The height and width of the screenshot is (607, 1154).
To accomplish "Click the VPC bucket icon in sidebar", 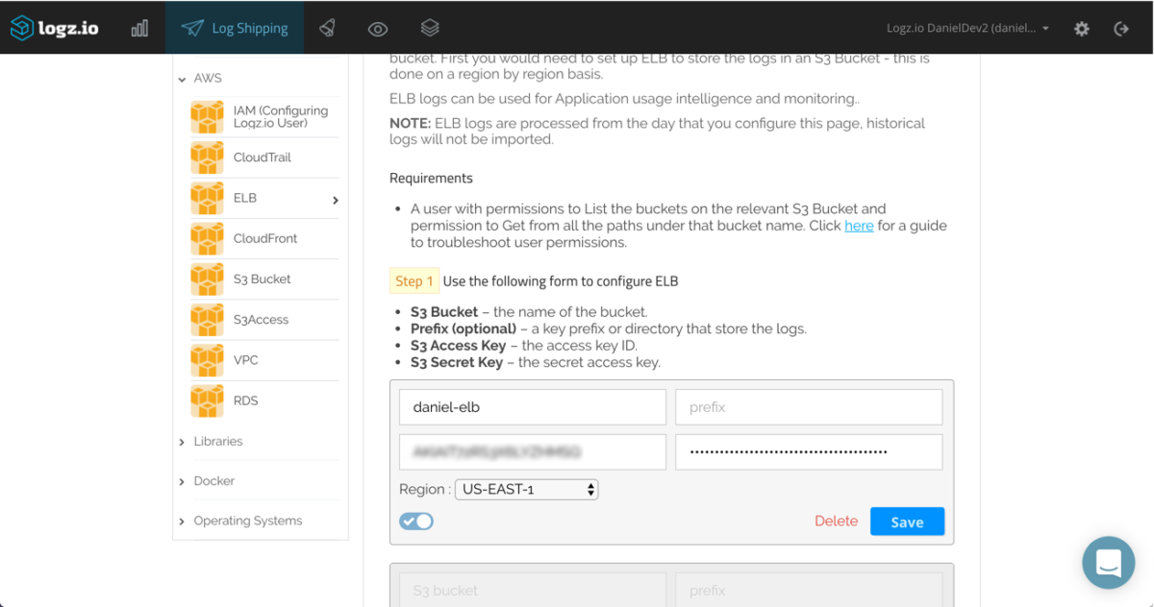I will 206,359.
